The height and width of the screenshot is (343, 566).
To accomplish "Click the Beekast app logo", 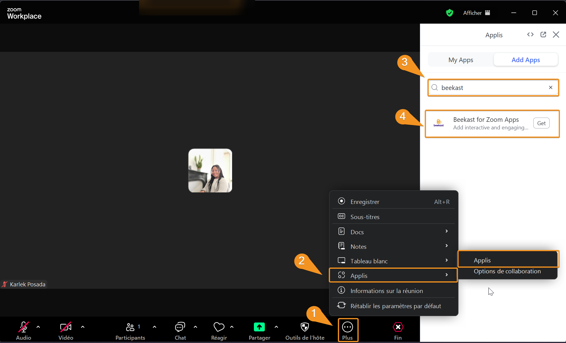I will (439, 123).
